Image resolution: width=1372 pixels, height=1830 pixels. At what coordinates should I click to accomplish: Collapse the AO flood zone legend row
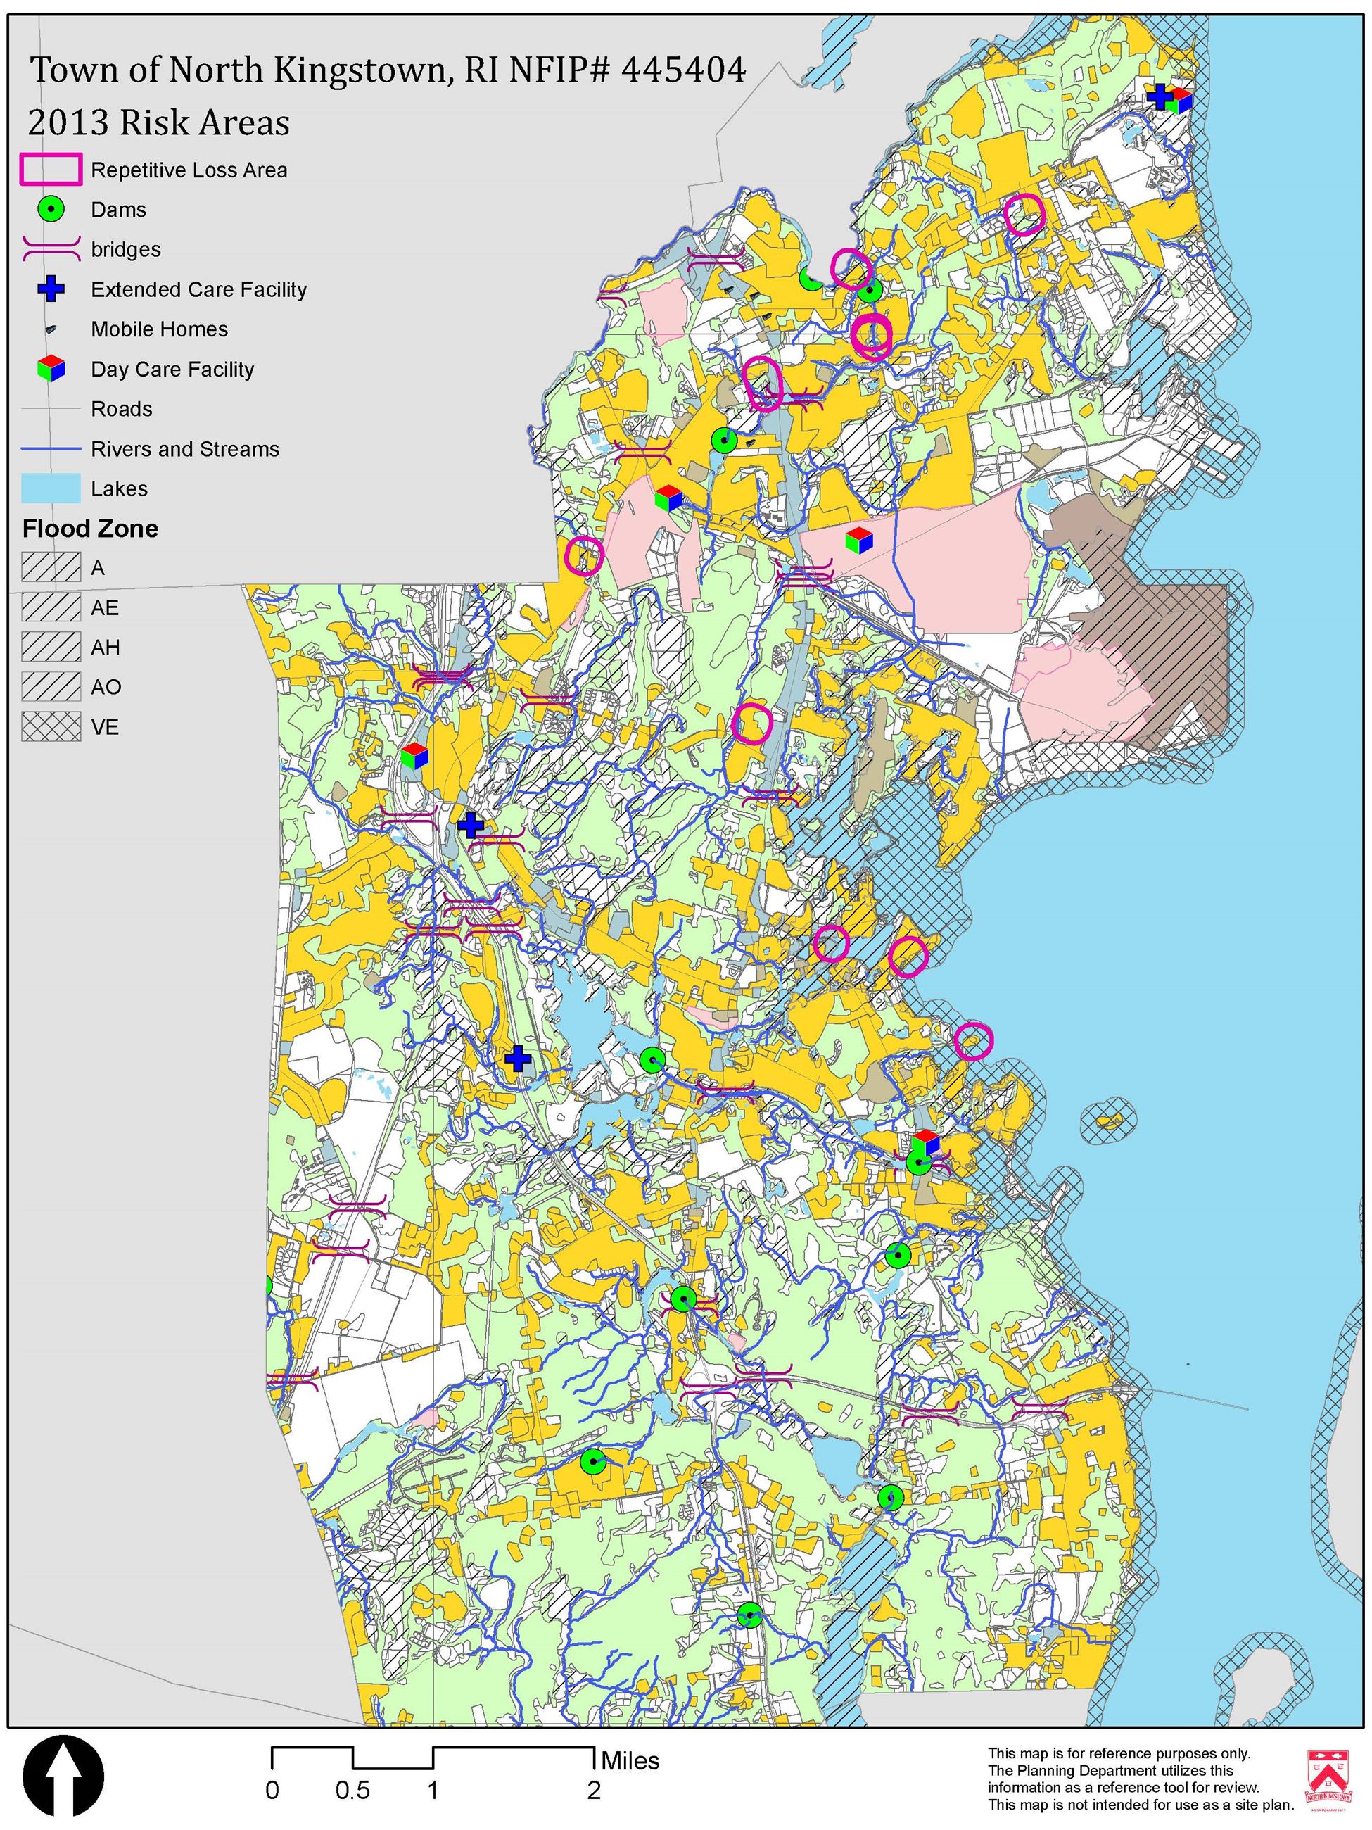[51, 688]
